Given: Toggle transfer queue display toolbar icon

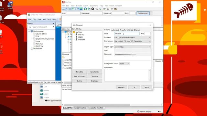Looking at the screenshot, I should coord(81,9).
